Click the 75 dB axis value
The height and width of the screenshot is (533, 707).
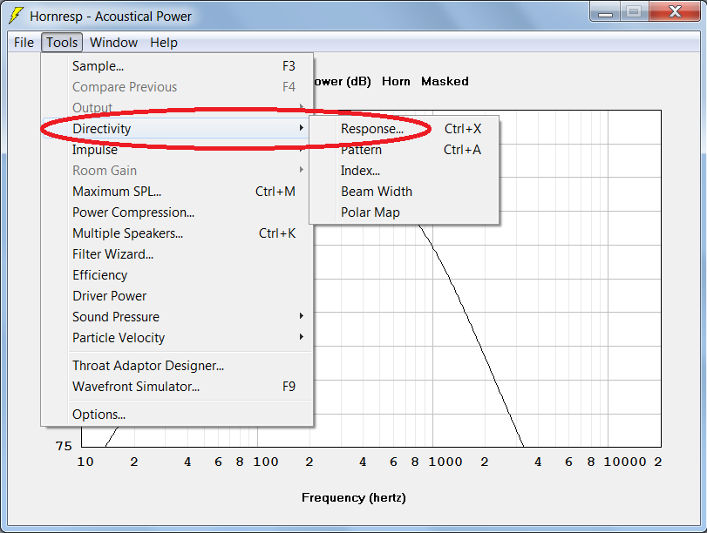pos(64,446)
